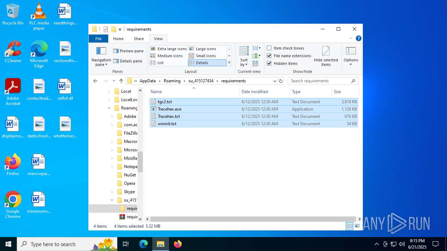447x251 pixels.
Task: Open folder Options
Action: (351, 56)
